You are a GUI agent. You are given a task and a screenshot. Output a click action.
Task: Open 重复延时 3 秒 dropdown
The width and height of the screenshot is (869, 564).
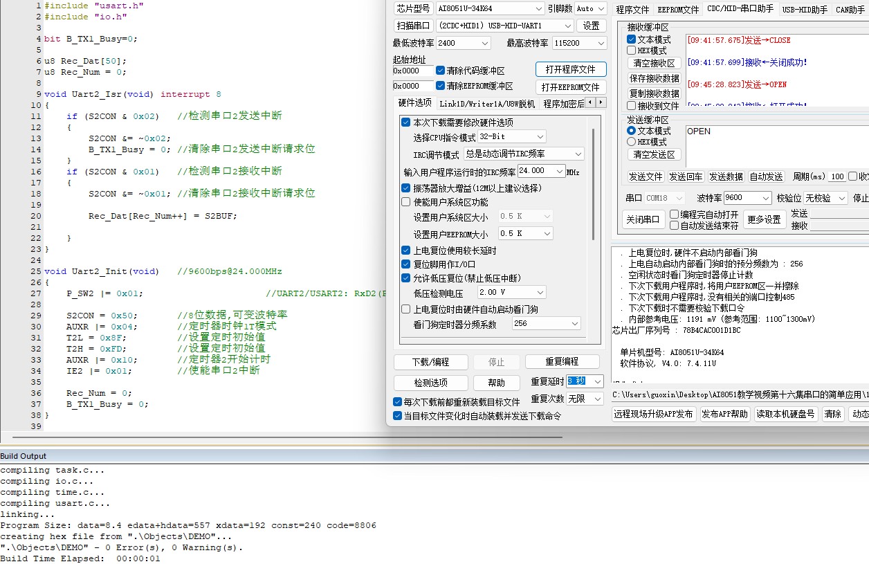pos(585,381)
